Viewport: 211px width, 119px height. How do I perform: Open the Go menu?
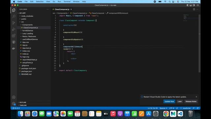click(x=54, y=1)
